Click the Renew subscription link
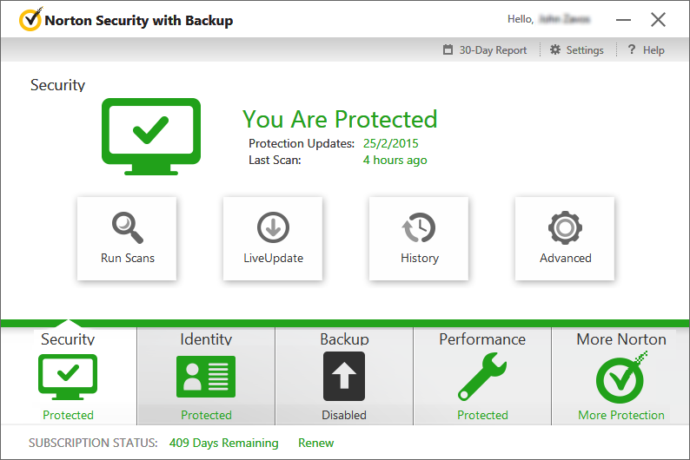 pyautogui.click(x=315, y=443)
